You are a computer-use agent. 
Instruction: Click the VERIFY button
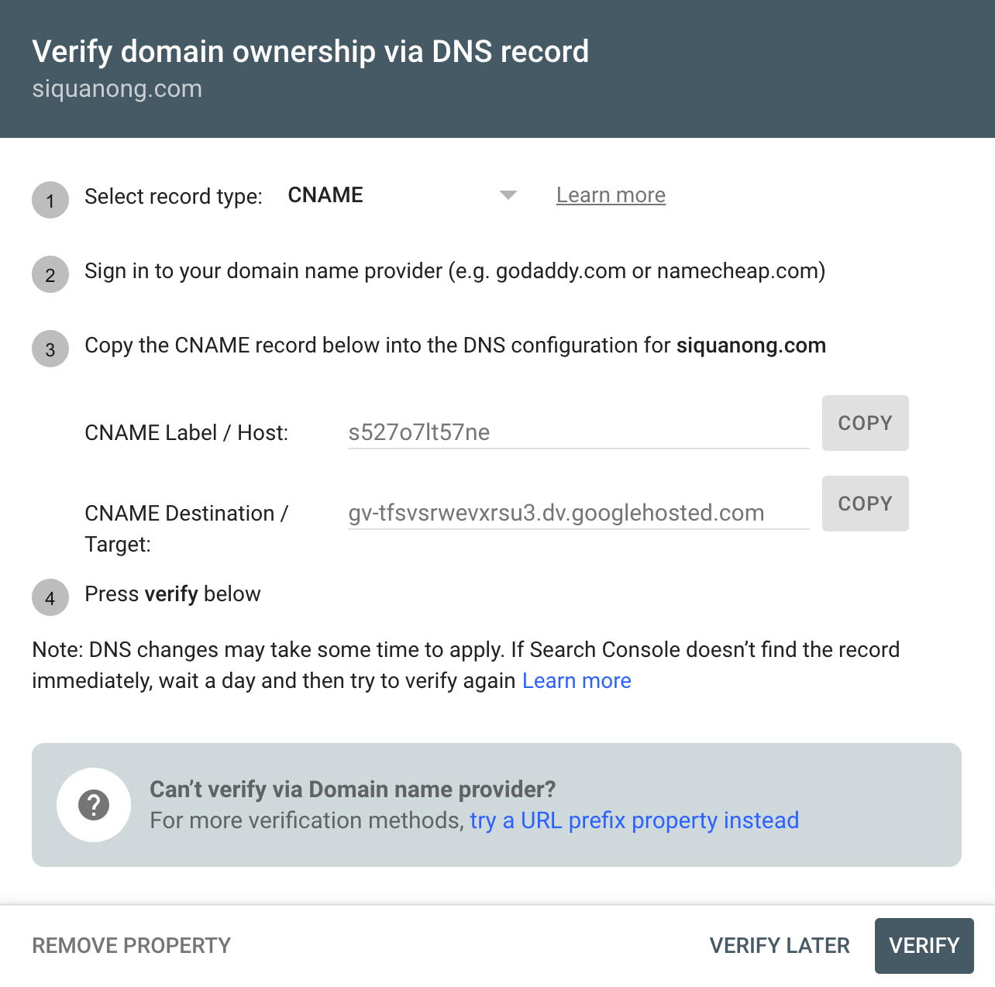[x=924, y=945]
